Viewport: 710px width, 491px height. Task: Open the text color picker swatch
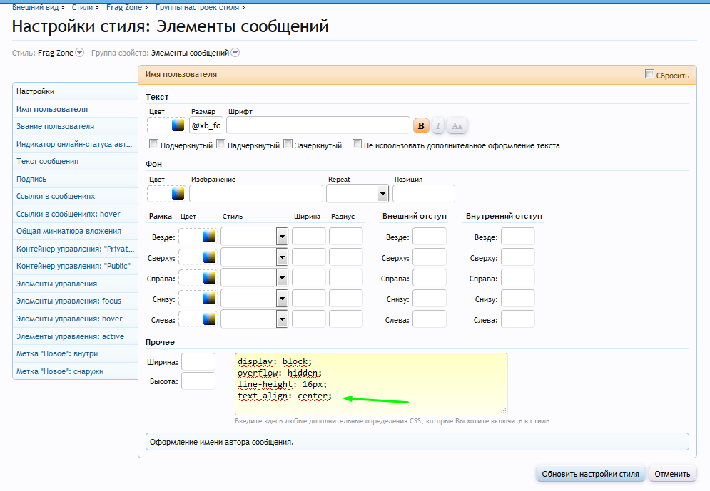[x=178, y=125]
